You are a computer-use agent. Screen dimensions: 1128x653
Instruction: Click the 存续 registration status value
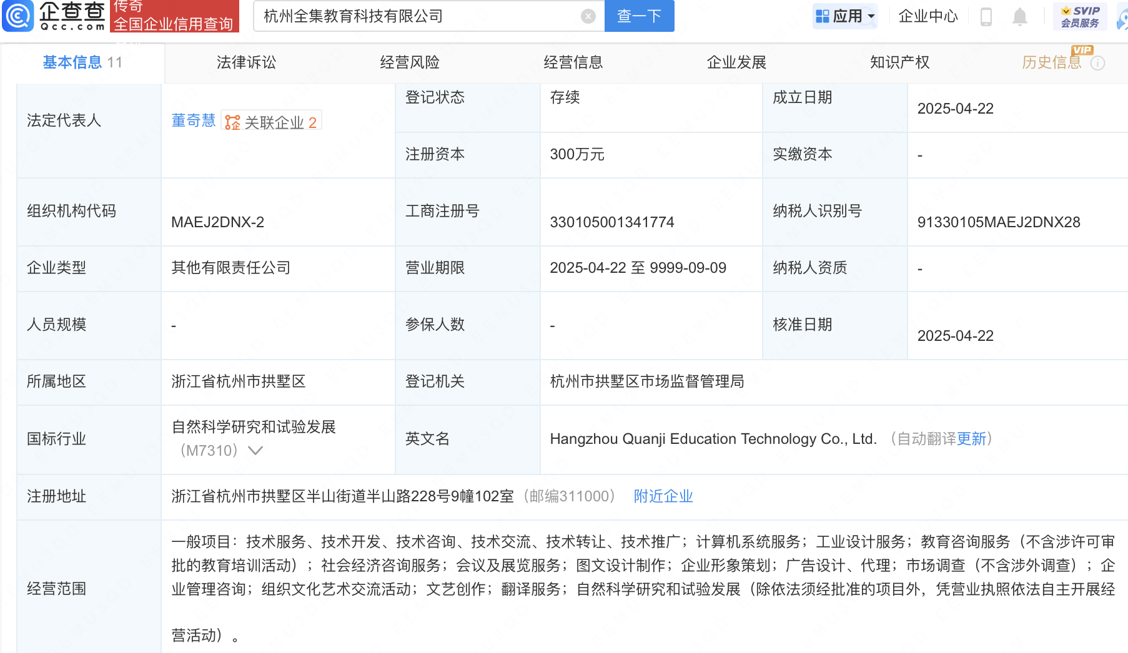pos(565,97)
